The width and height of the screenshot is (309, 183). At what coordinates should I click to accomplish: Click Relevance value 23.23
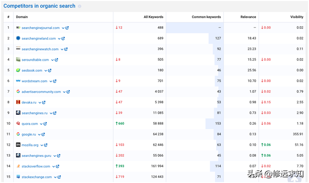(x=252, y=49)
